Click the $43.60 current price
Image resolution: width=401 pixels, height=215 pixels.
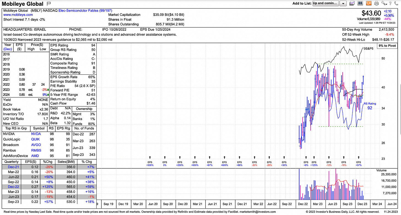point(371,13)
